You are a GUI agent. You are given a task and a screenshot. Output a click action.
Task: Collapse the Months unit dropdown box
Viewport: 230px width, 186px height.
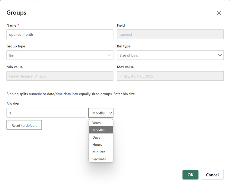(101, 113)
